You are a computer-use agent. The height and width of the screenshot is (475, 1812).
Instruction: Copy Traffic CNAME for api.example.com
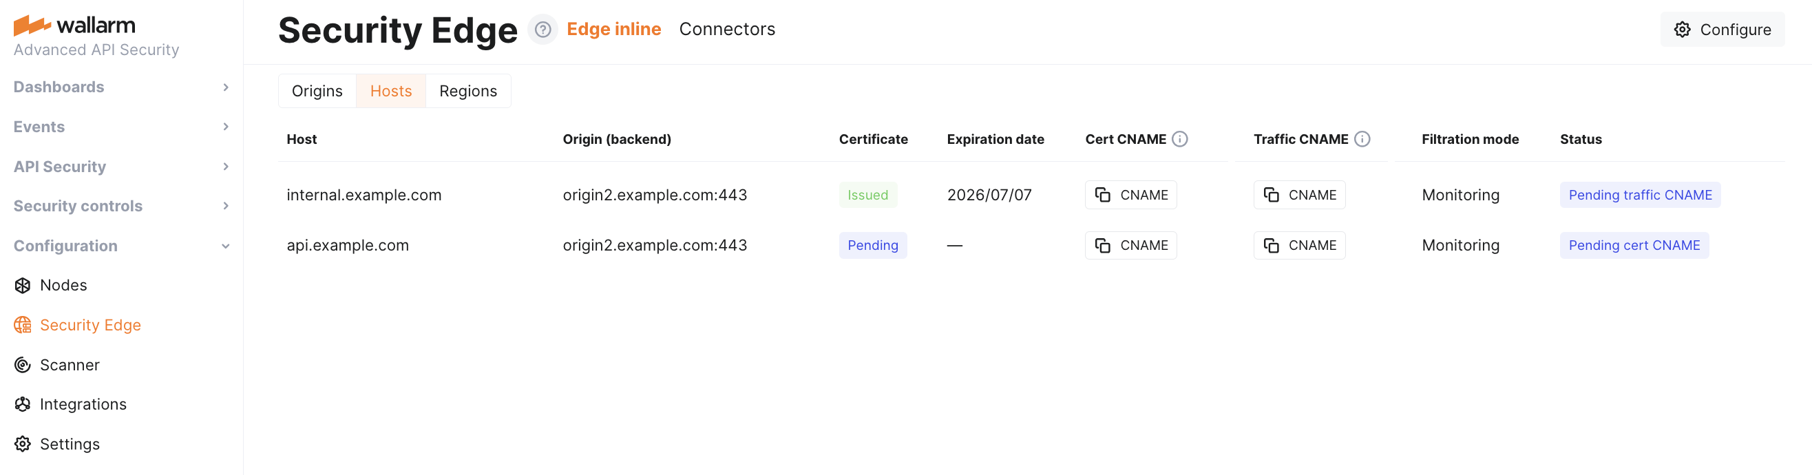coord(1298,245)
